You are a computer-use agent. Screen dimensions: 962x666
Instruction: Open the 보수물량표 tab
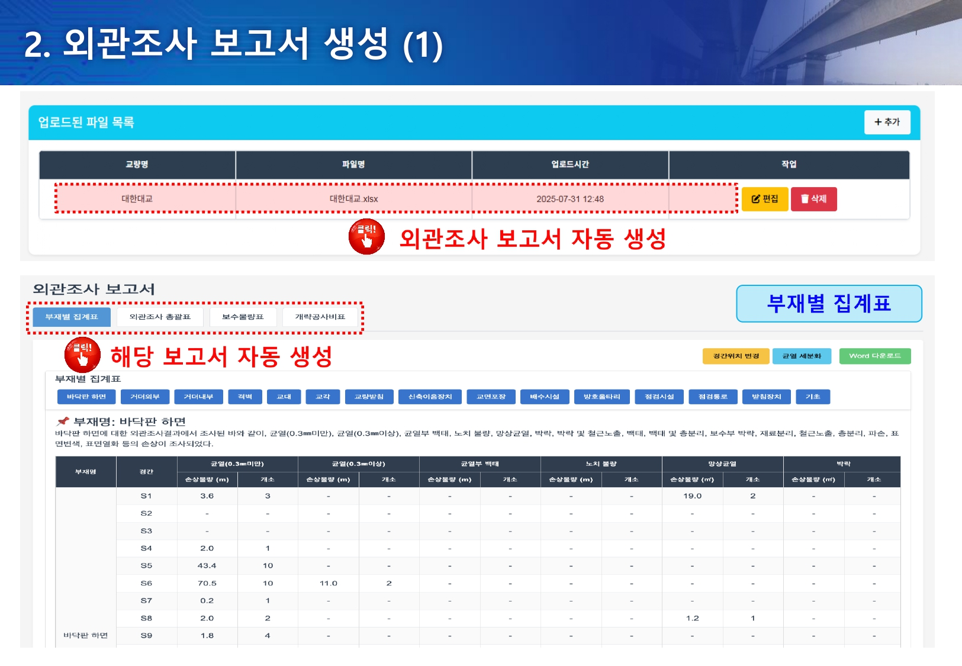click(x=243, y=317)
